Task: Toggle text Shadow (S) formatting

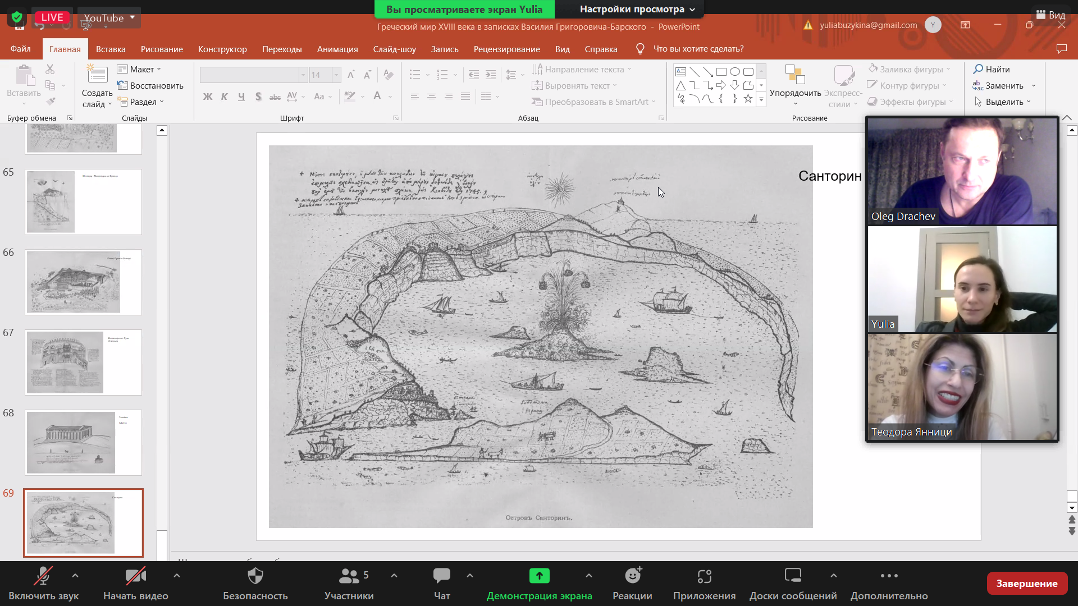Action: pos(258,97)
